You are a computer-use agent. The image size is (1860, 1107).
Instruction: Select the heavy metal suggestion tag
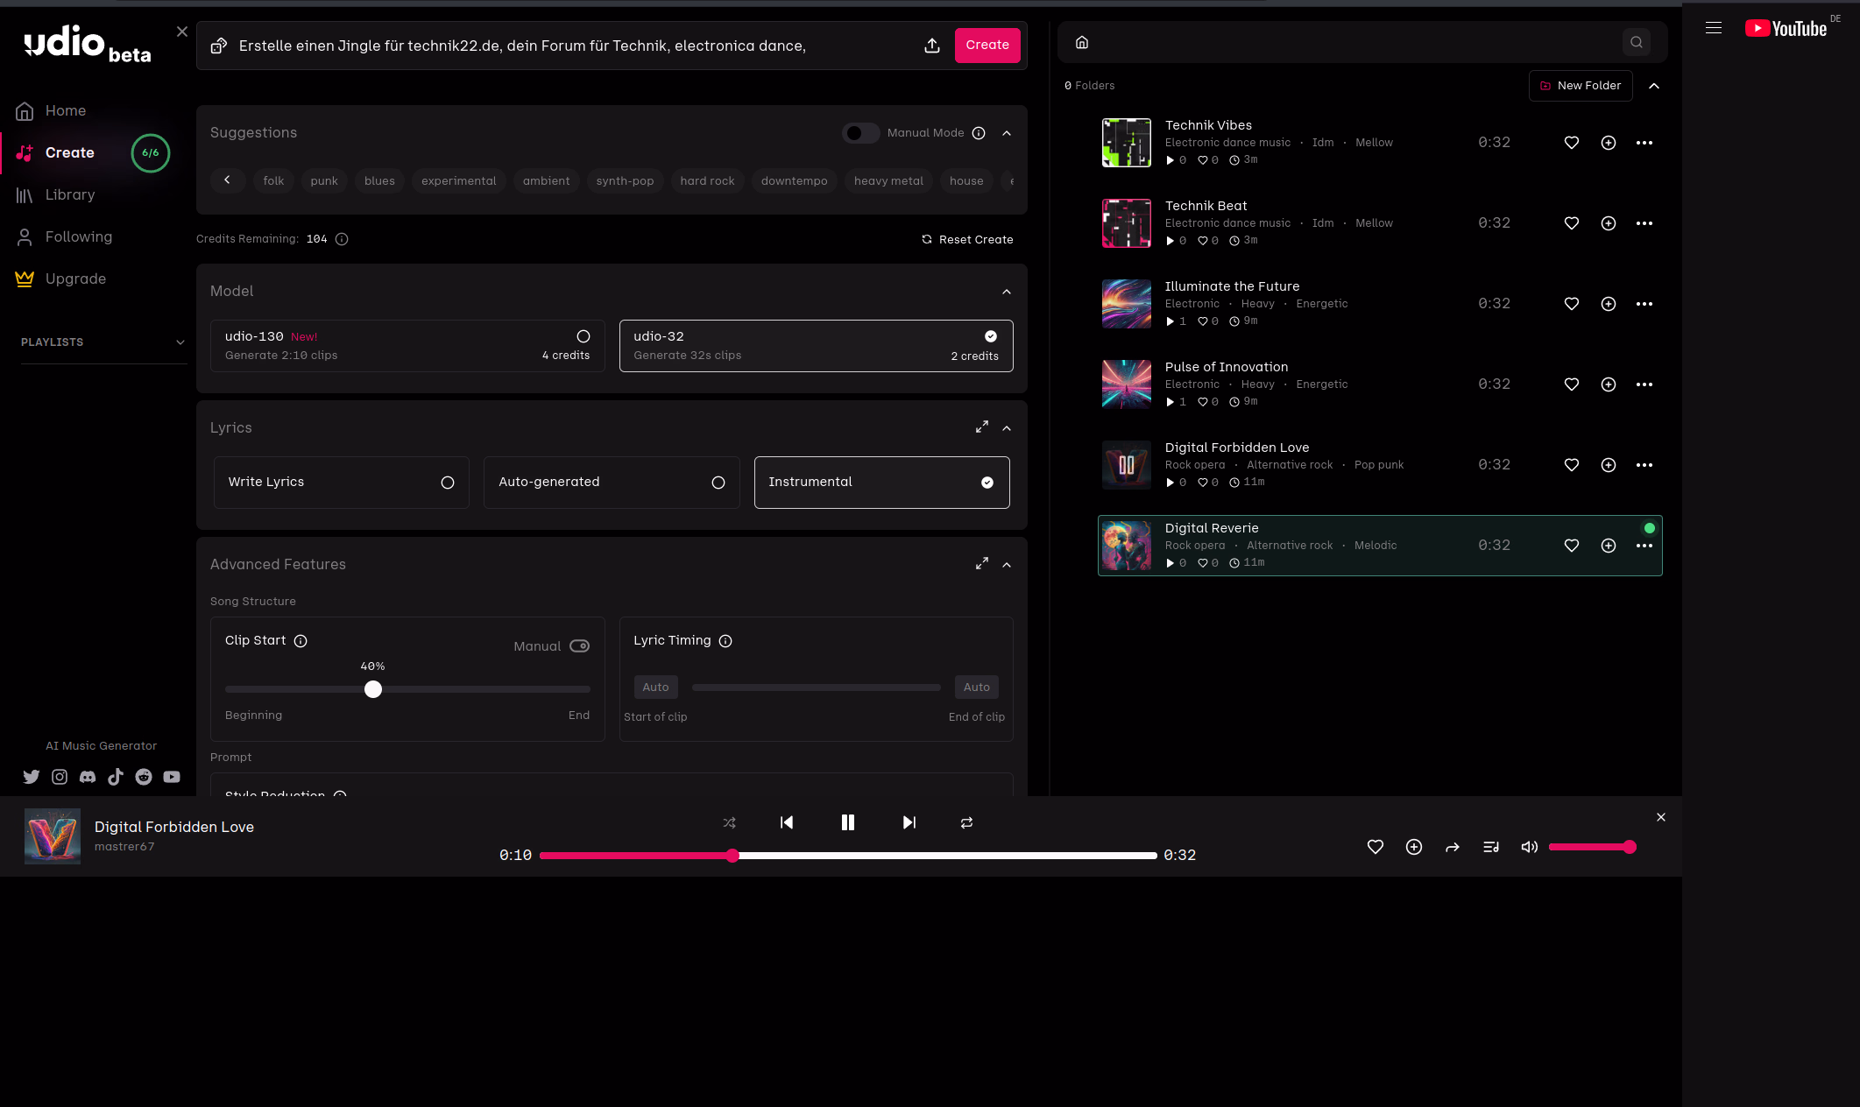888,181
